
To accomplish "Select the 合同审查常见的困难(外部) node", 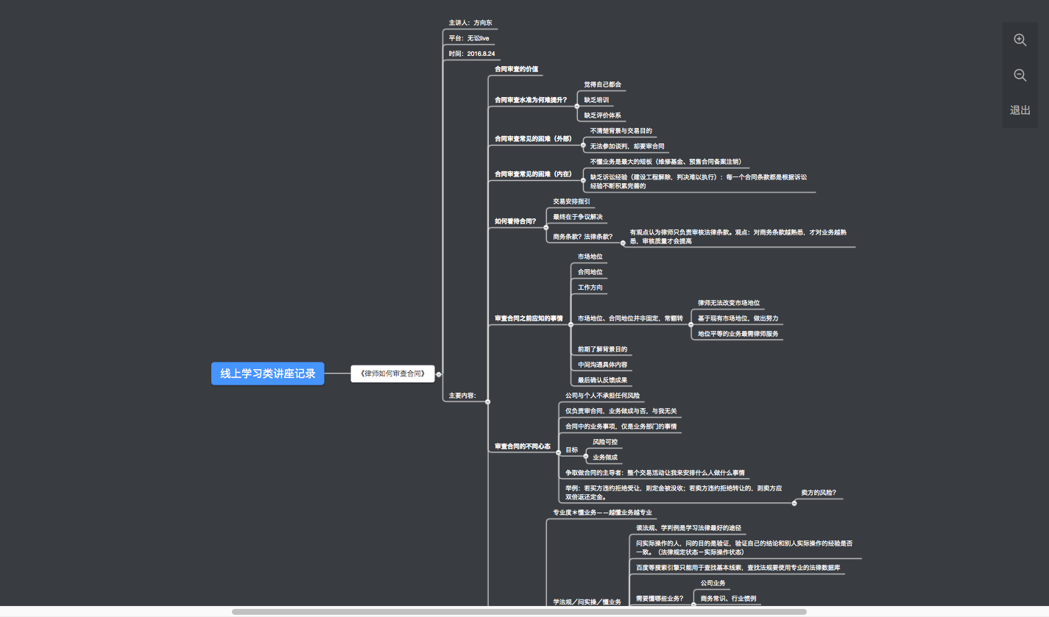I will click(x=533, y=138).
